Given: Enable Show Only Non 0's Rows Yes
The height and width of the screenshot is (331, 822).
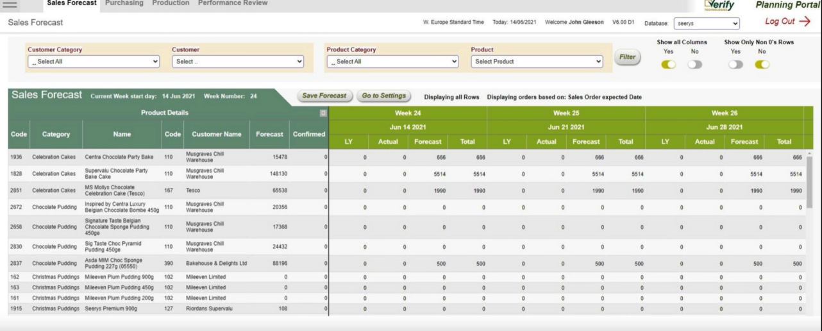Looking at the screenshot, I should click(735, 64).
